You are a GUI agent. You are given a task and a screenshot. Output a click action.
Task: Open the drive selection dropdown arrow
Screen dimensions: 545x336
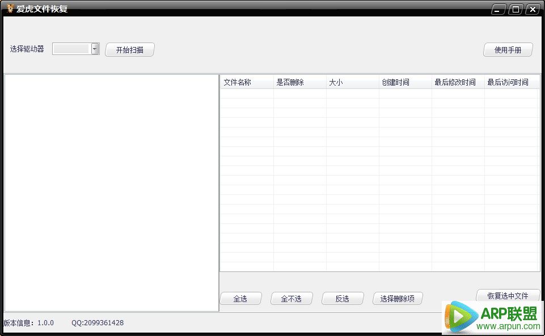coord(95,49)
